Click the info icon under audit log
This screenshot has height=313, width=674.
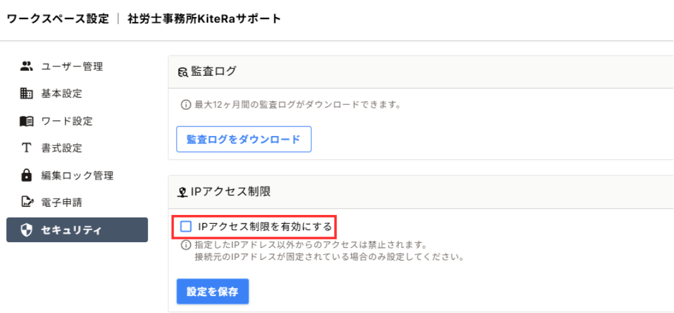pos(186,104)
